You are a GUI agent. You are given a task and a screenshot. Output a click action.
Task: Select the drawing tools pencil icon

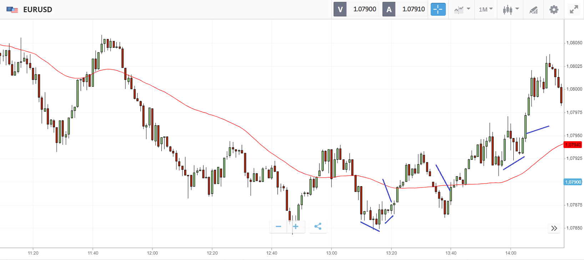533,10
